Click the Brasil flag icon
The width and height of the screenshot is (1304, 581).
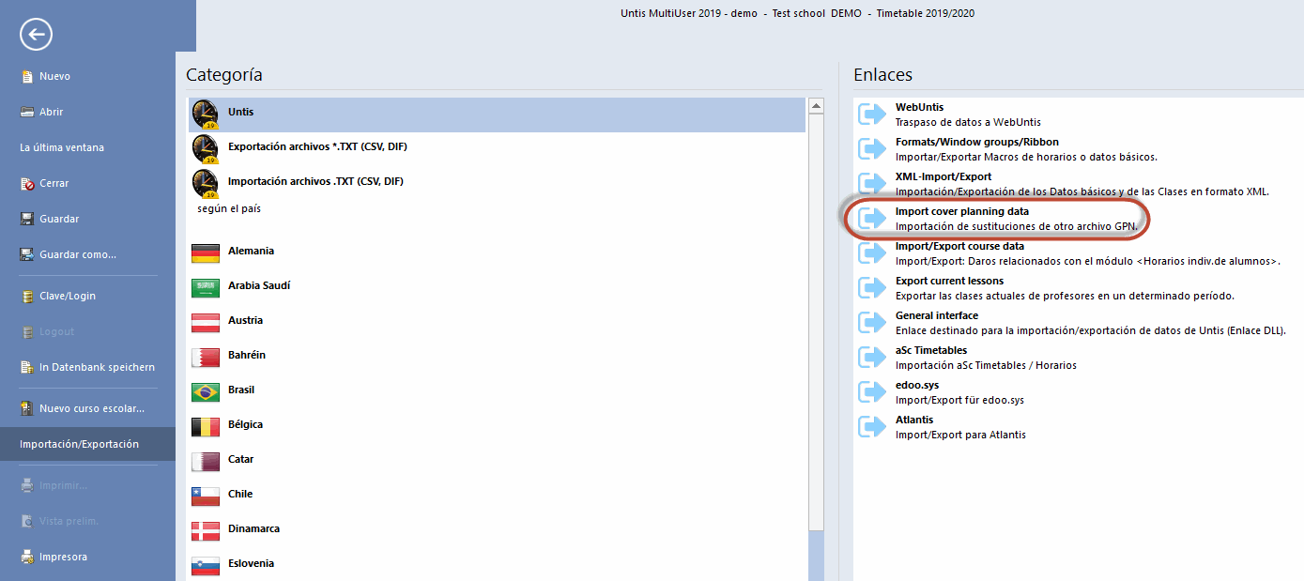pyautogui.click(x=205, y=391)
